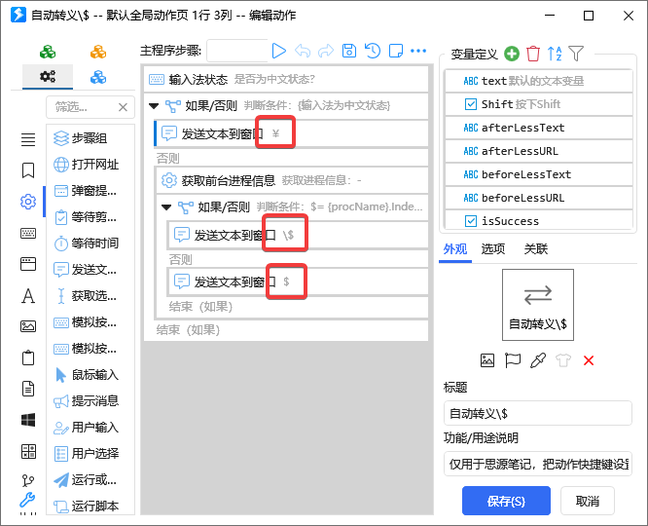Redo step edit
Viewport: 648px width, 526px height.
click(x=326, y=51)
